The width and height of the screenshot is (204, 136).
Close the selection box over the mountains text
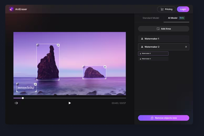pyautogui.click(x=35, y=84)
